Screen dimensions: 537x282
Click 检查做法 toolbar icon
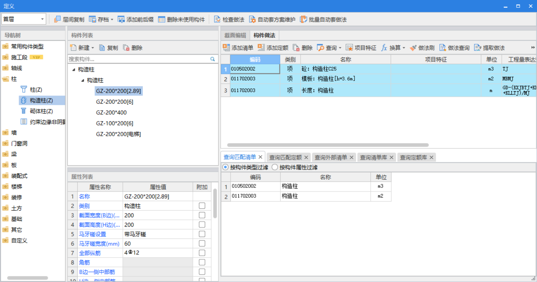[217, 19]
